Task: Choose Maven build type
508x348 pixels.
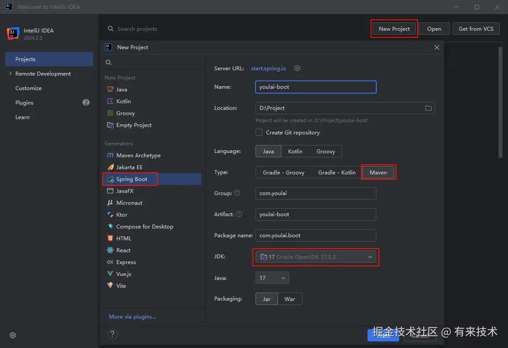Action: [378, 172]
